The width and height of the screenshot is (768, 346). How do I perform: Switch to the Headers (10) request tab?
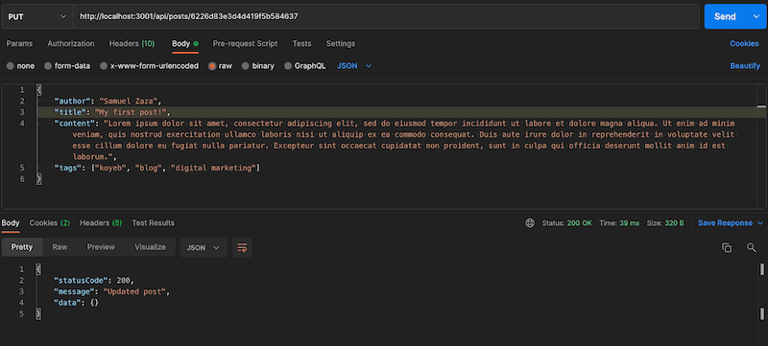(x=132, y=43)
